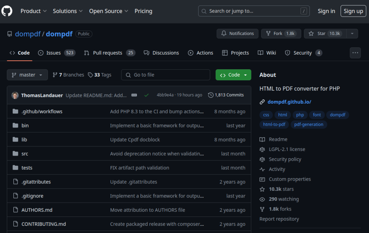
Task: Expand commit message ellipsis button
Action: pos(134,95)
